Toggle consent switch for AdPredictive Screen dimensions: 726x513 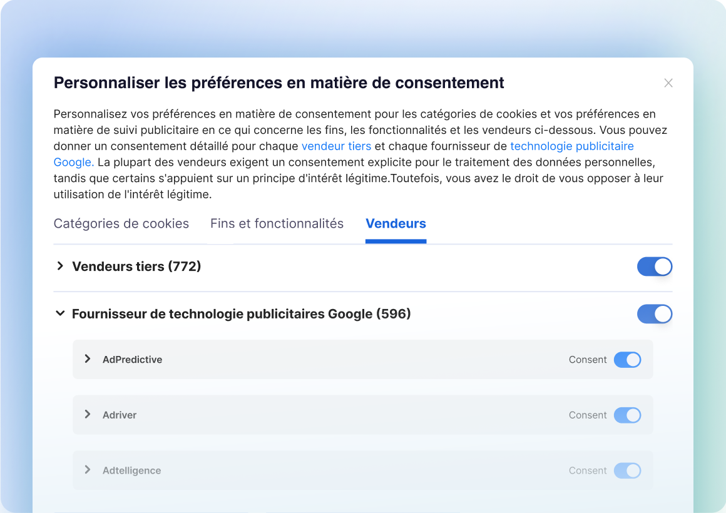pos(627,360)
